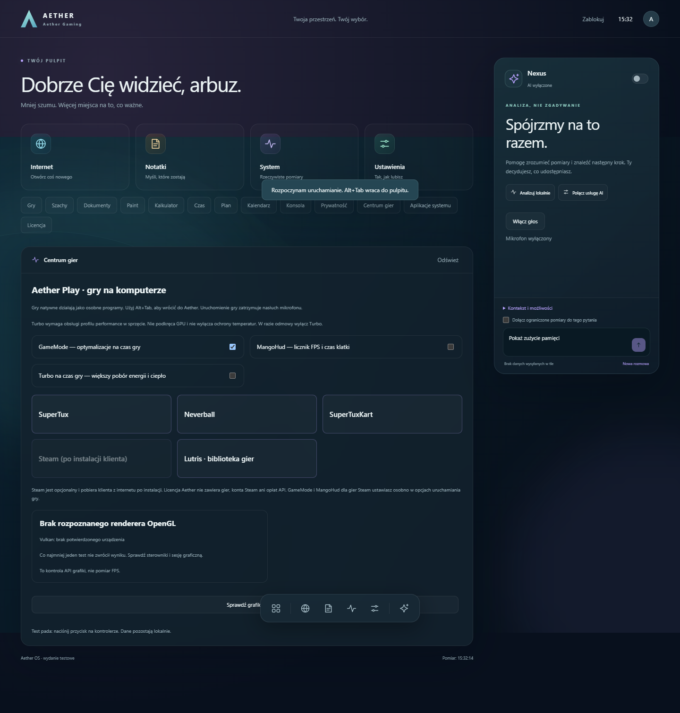Click the dock notes document icon
The width and height of the screenshot is (680, 713).
329,608
